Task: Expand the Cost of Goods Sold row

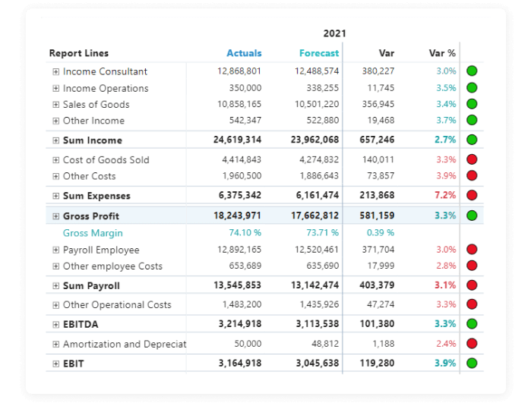Action: (56, 160)
